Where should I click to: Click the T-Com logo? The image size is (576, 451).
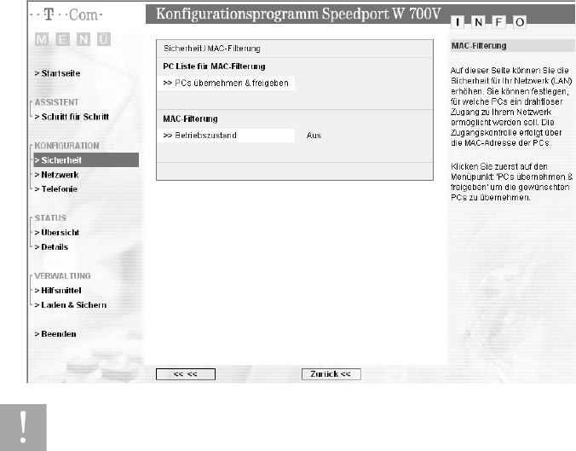point(66,14)
